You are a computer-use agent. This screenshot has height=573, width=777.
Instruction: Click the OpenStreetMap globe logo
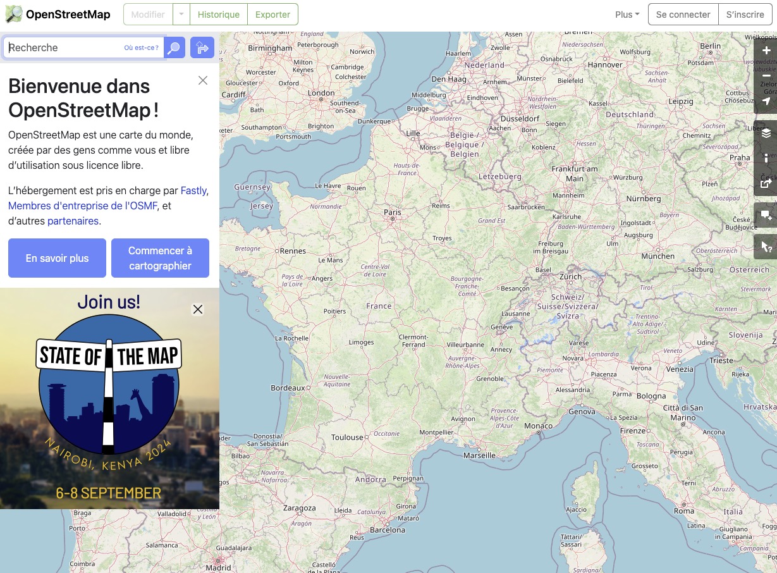click(13, 14)
